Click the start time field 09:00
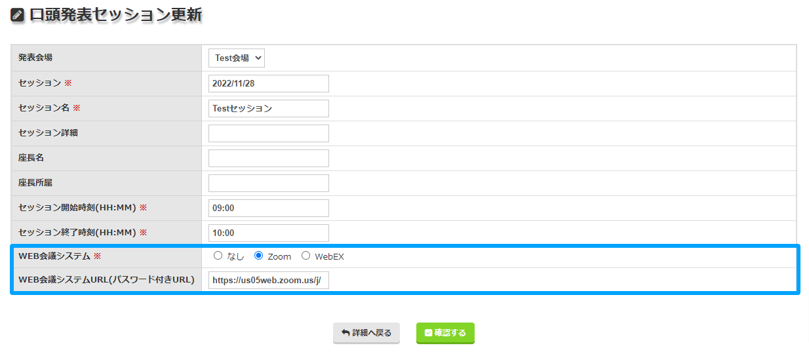Screen dimensions: 809x354 [268, 208]
